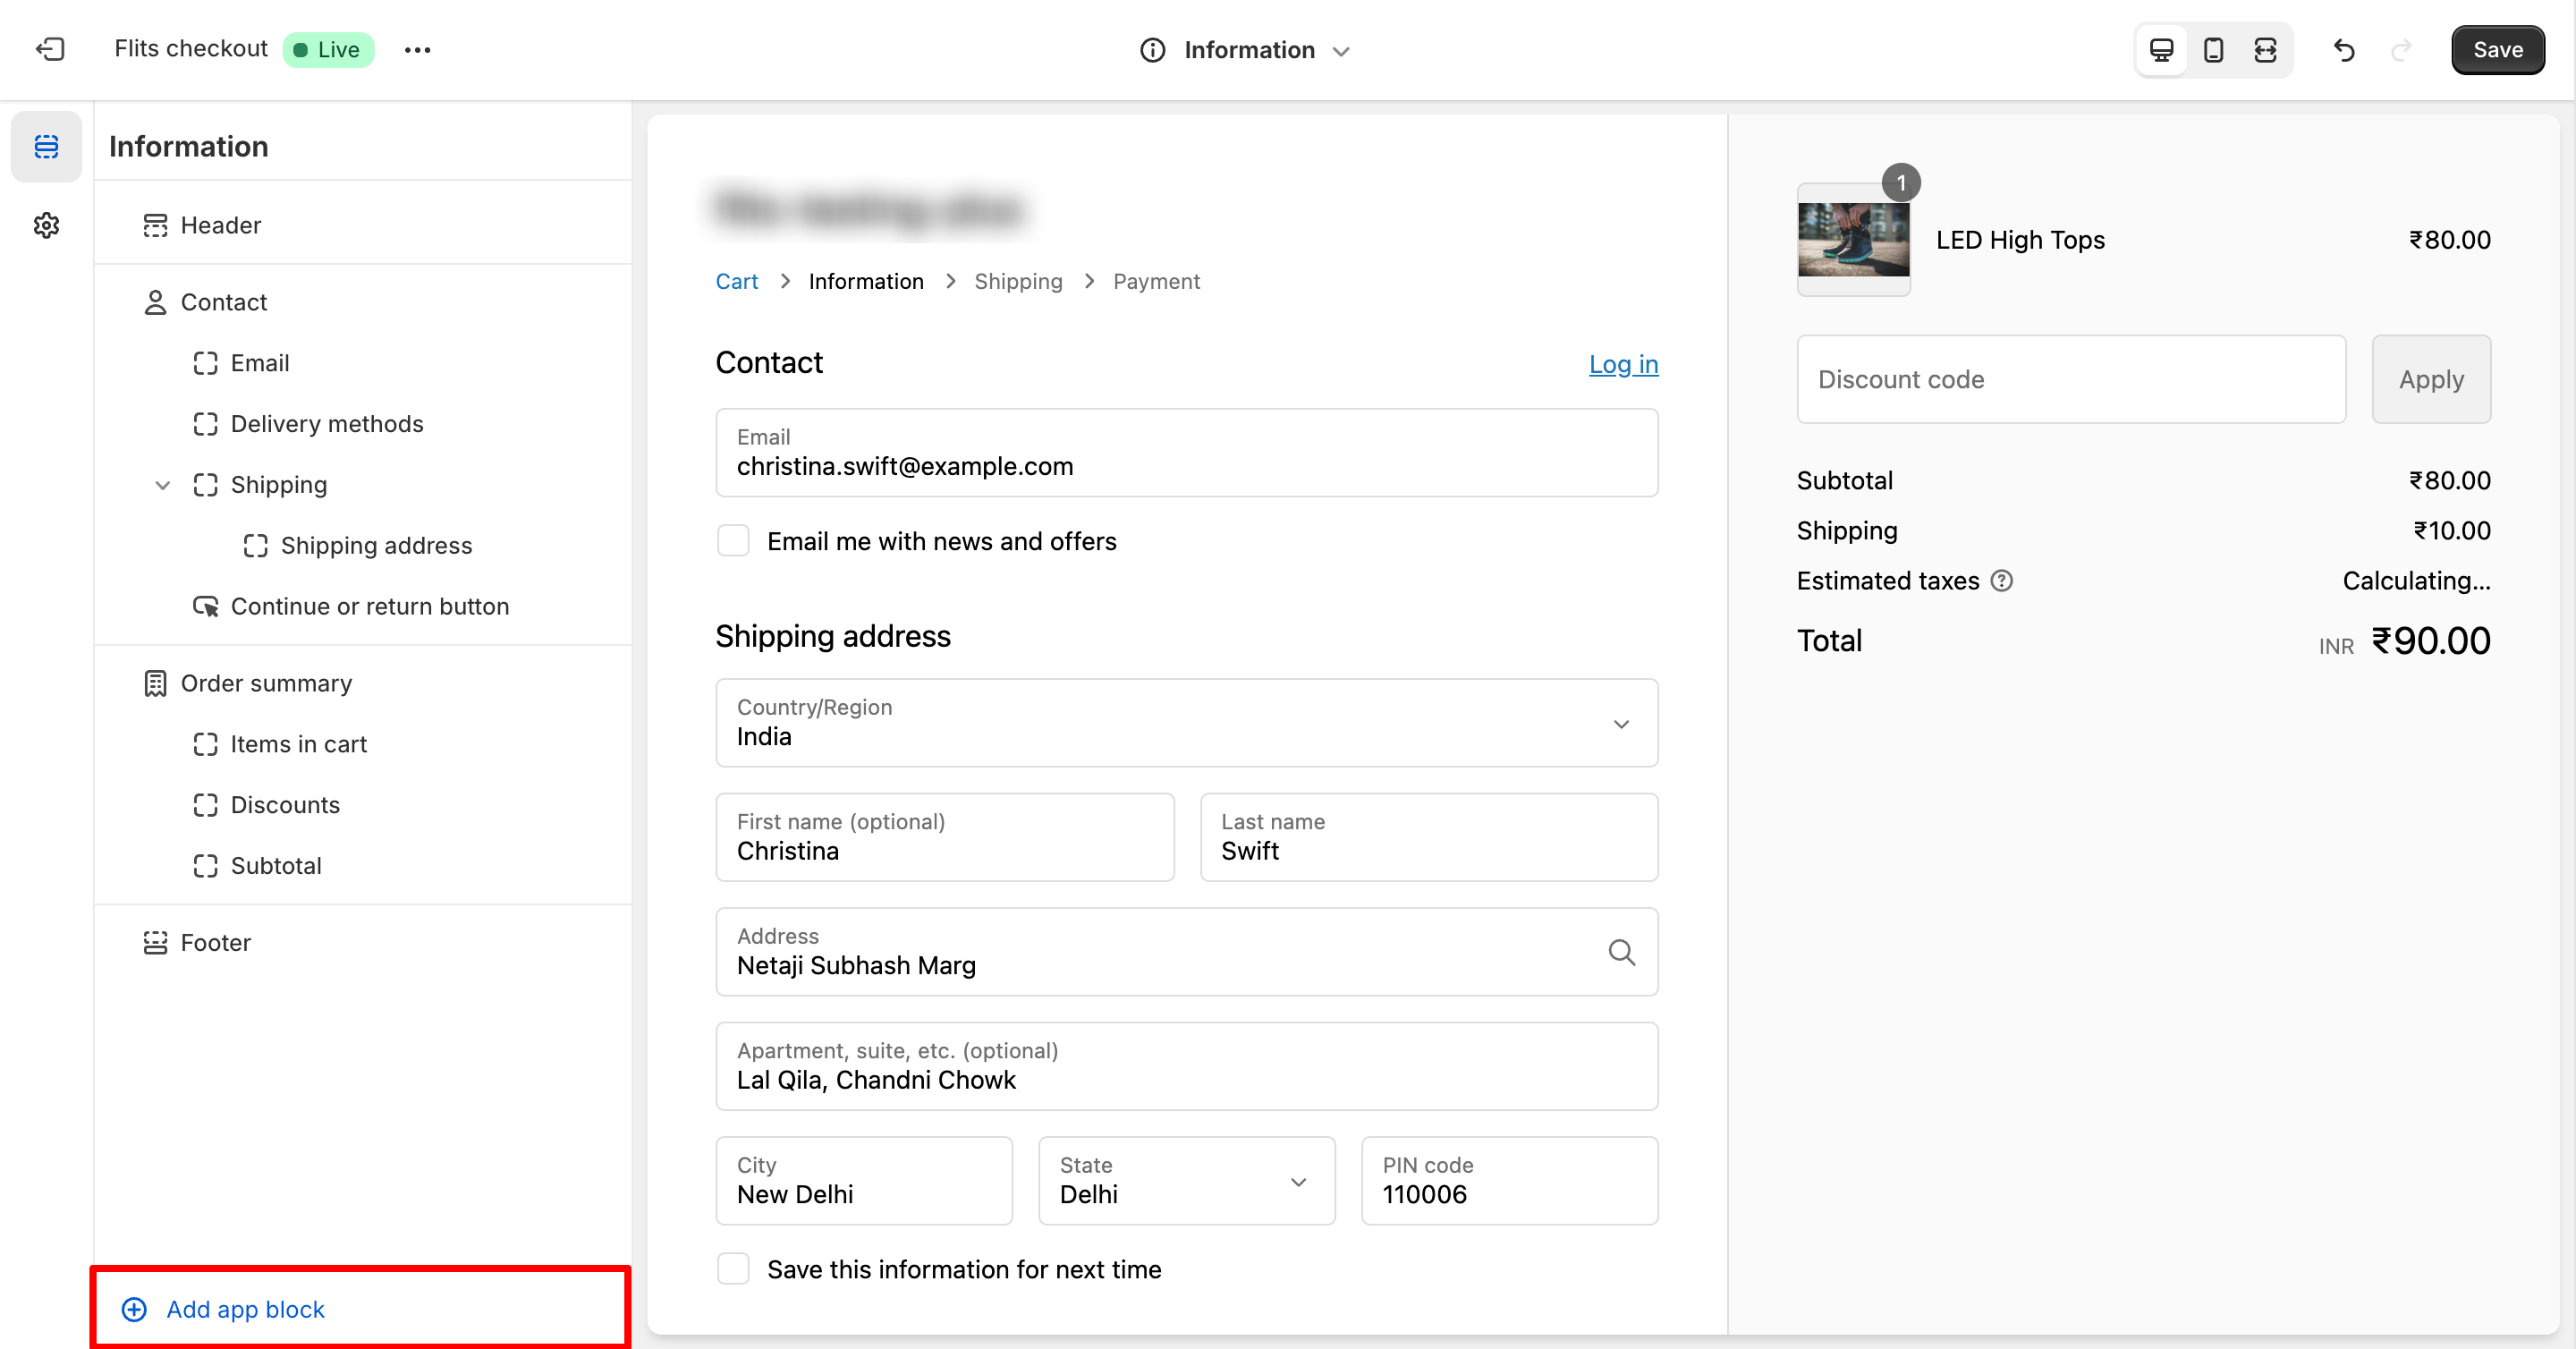Check Save this information for next time
2576x1349 pixels.
[x=733, y=1268]
